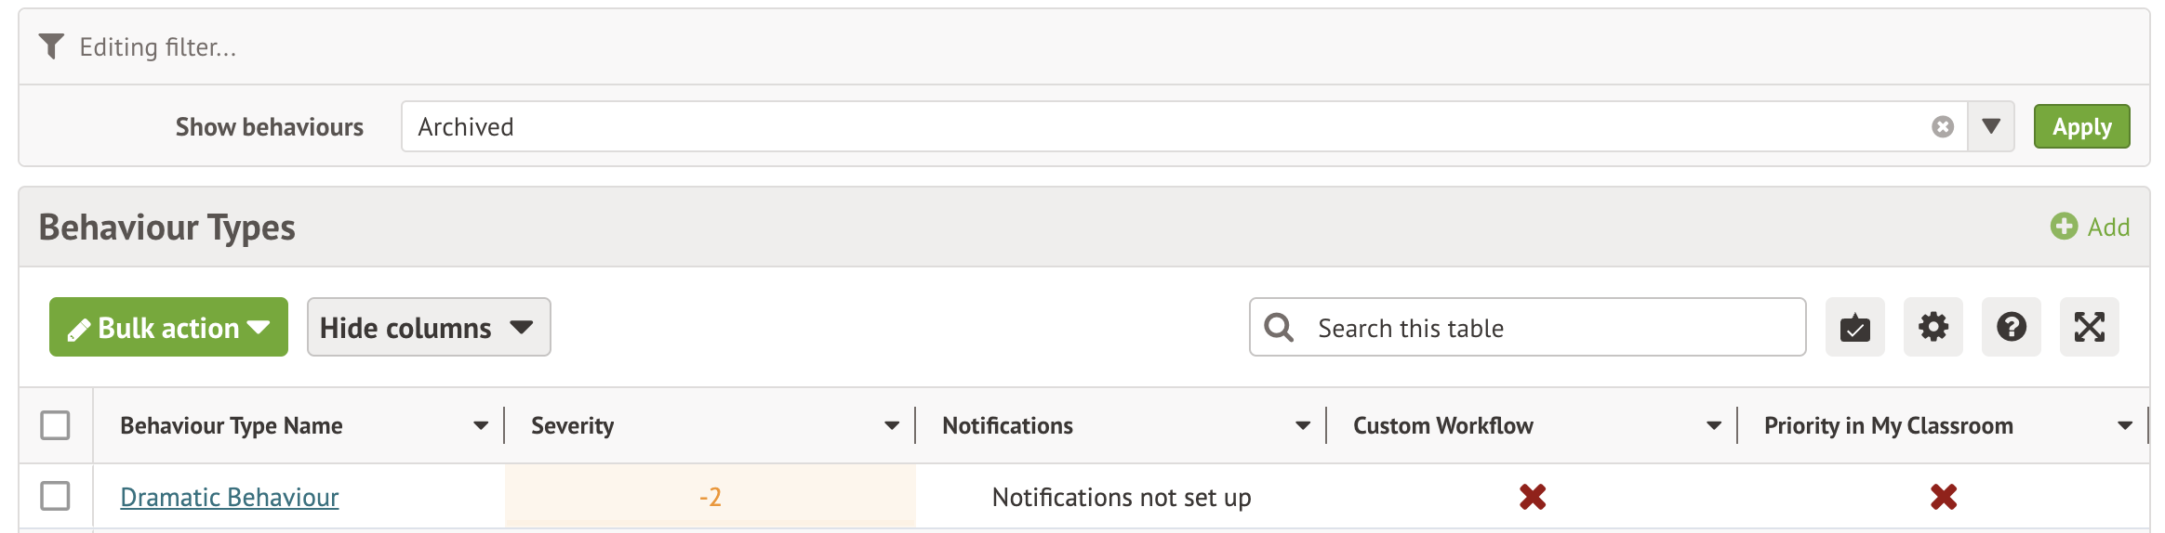
Task: Click the calendar checkmark icon button
Action: pyautogui.click(x=1854, y=327)
